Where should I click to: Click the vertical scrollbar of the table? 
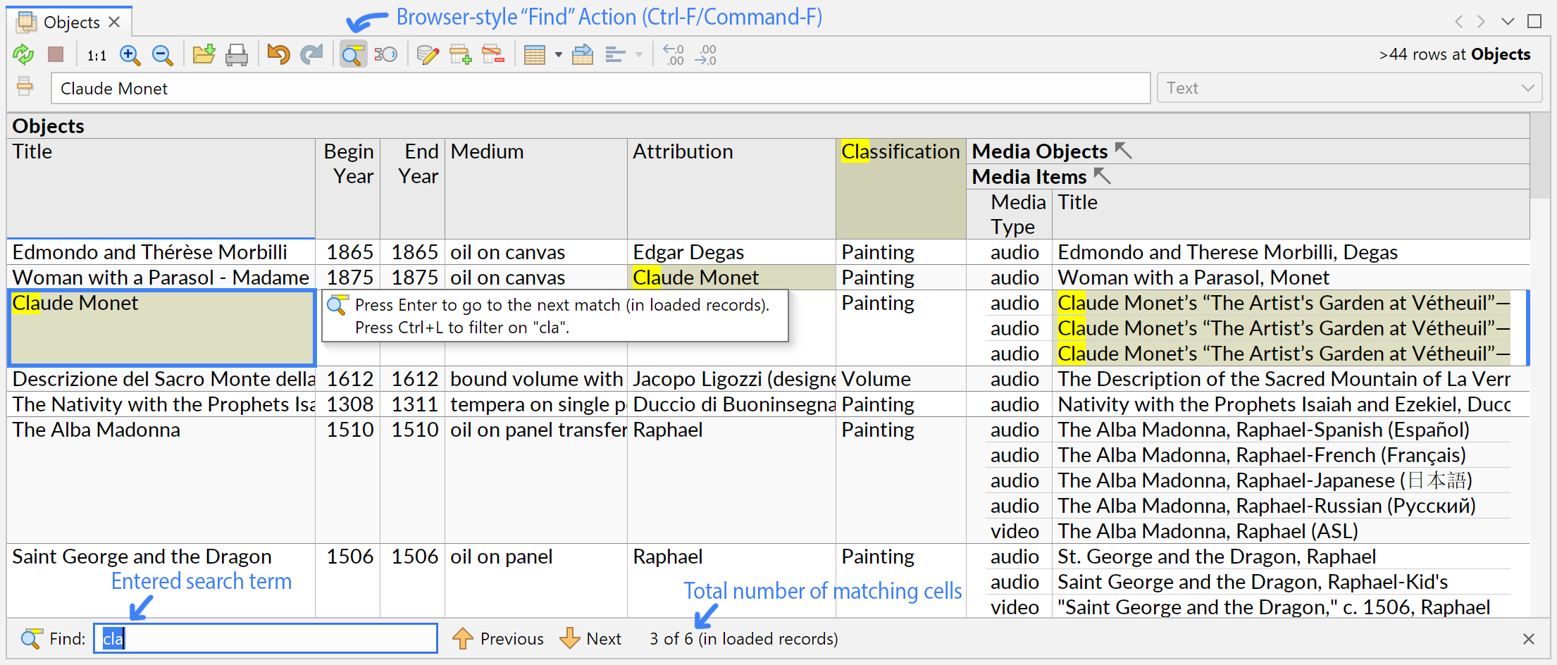pyautogui.click(x=1540, y=365)
